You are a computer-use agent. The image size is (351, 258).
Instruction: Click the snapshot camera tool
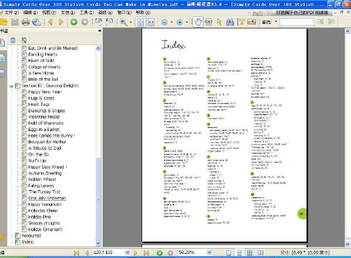pos(252,22)
